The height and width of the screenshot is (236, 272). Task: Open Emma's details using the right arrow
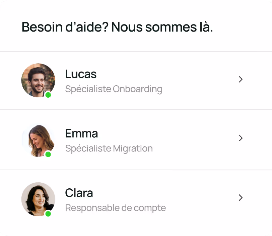click(241, 138)
